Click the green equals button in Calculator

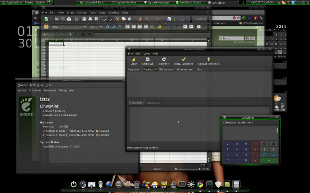[x=269, y=160]
